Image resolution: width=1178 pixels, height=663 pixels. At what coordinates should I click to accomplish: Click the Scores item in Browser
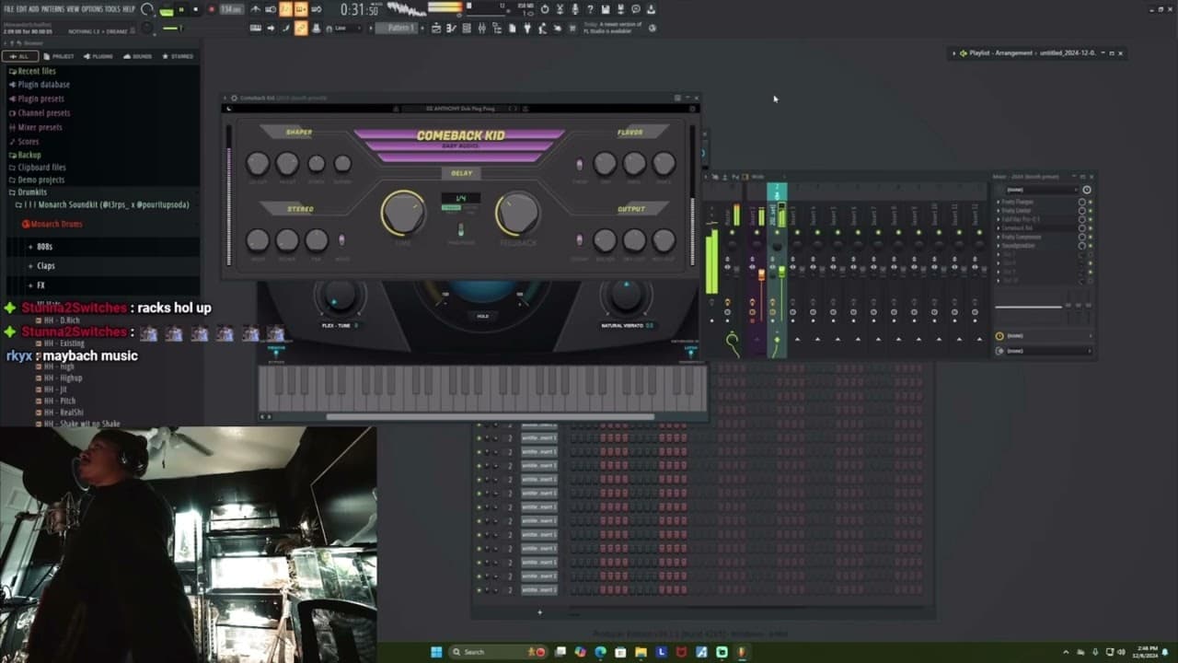click(29, 142)
